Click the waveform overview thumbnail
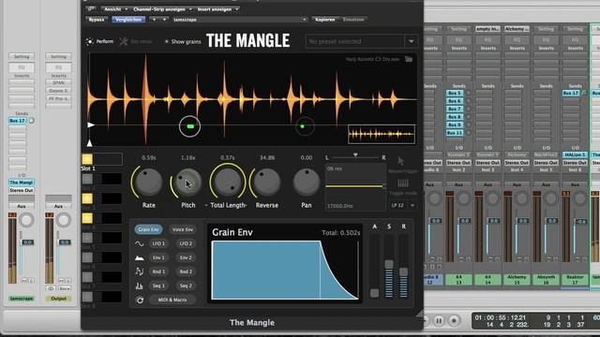 (382, 134)
